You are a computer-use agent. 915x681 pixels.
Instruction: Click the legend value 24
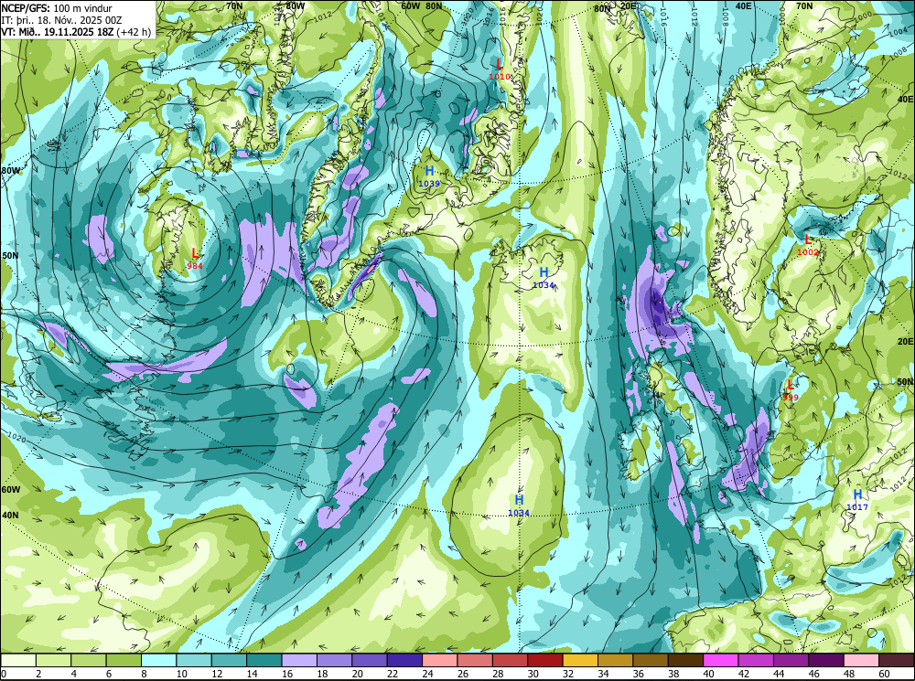coord(427,674)
